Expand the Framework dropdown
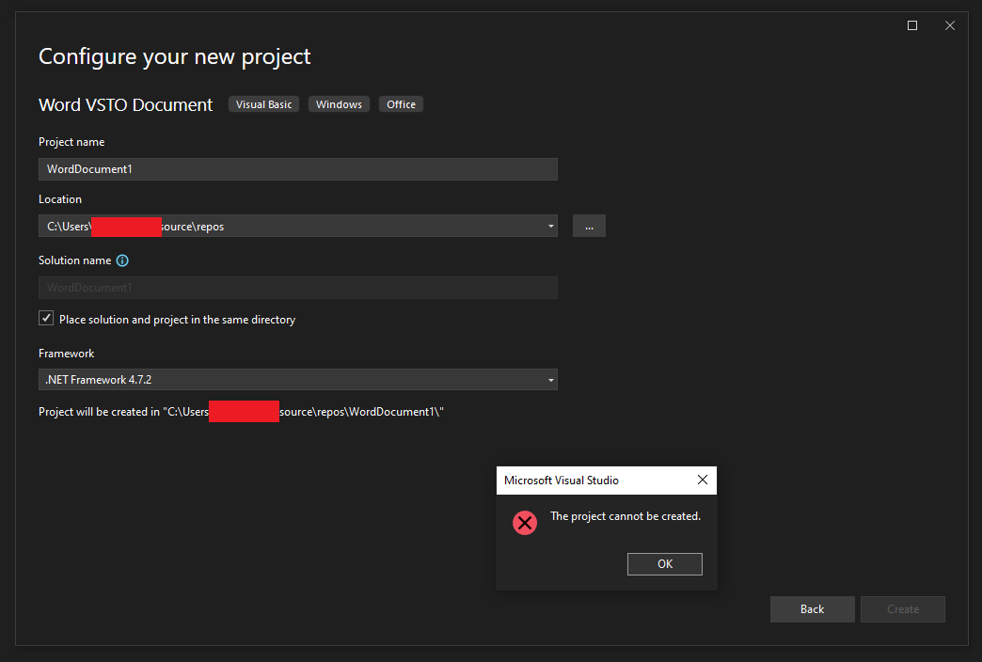Screen dimensions: 982x662 click(550, 380)
